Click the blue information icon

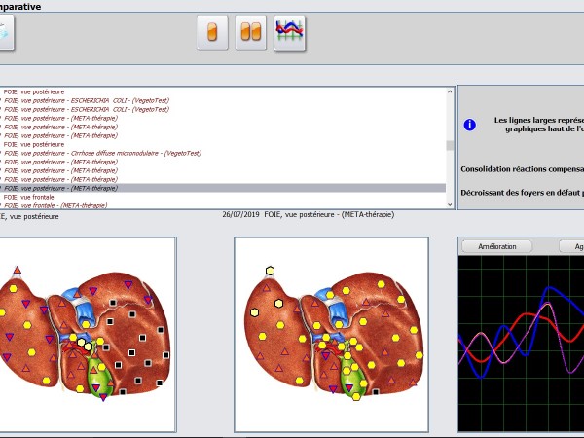click(x=469, y=125)
